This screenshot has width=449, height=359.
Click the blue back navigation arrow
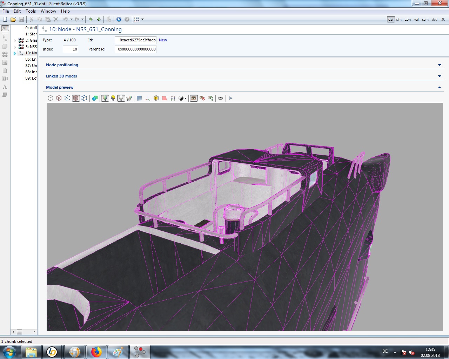pos(119,19)
